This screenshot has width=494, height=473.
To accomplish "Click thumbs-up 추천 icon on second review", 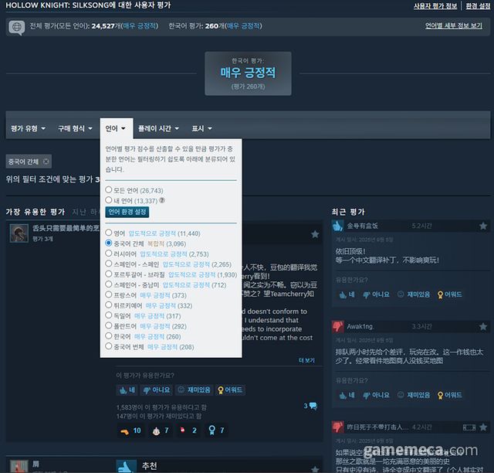I will pyautogui.click(x=127, y=466).
